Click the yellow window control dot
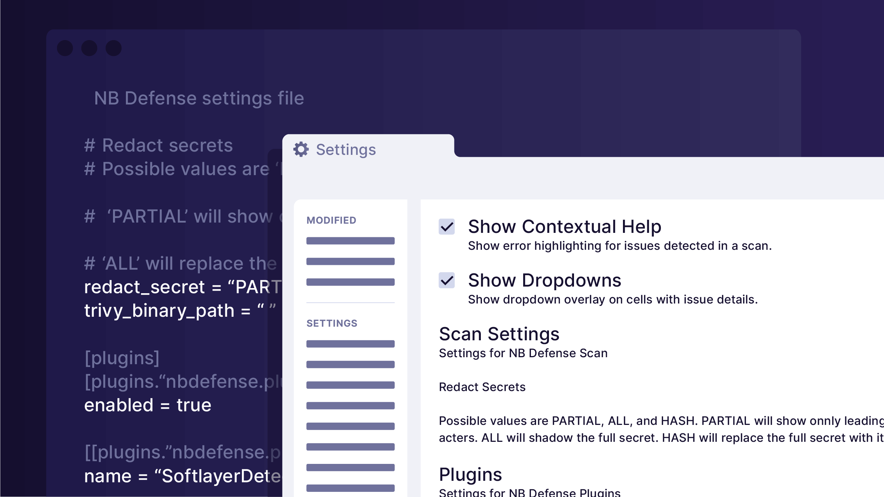 tap(89, 47)
